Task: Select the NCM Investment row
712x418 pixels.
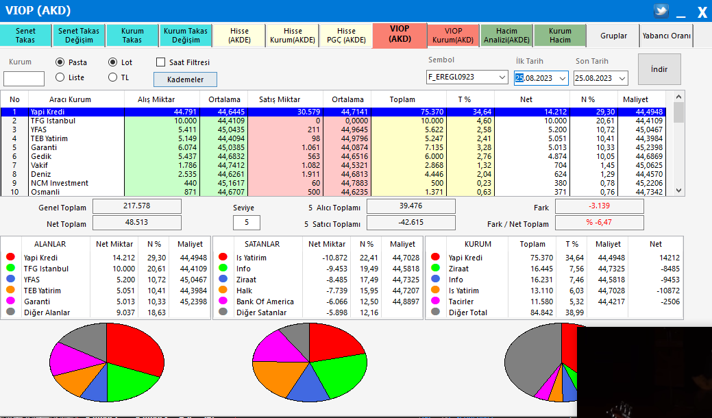Action: (333, 183)
